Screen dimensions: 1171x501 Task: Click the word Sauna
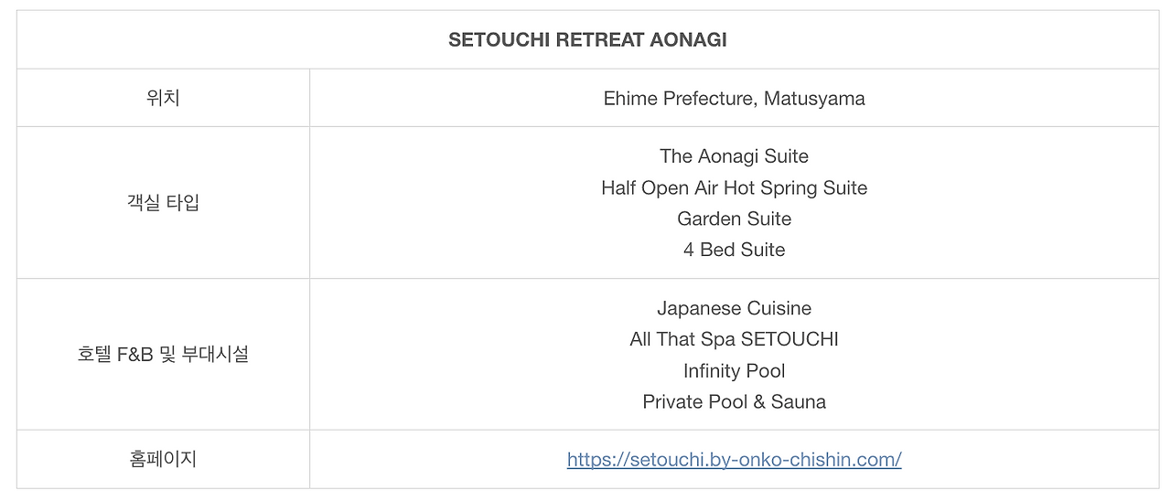(799, 401)
